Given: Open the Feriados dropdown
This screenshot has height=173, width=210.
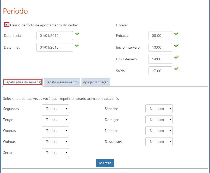Looking at the screenshot, I should pyautogui.click(x=159, y=131).
